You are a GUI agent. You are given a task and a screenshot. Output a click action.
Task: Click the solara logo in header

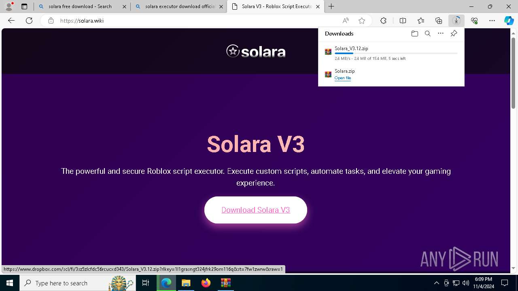[256, 51]
